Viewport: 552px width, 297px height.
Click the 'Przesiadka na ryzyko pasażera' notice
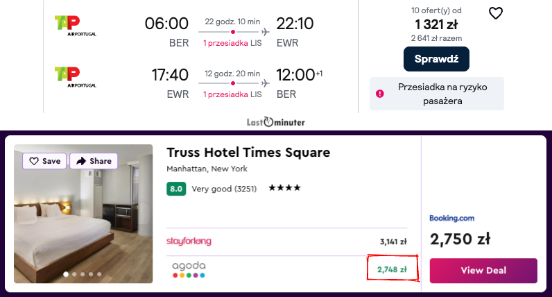click(x=436, y=94)
